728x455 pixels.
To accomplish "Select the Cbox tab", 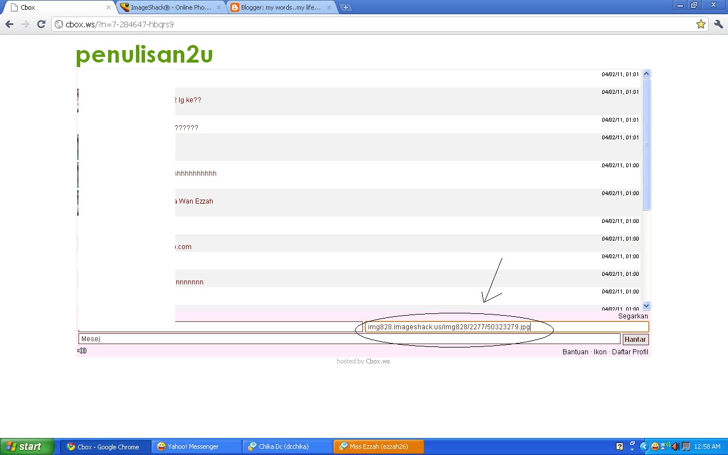I will (59, 7).
